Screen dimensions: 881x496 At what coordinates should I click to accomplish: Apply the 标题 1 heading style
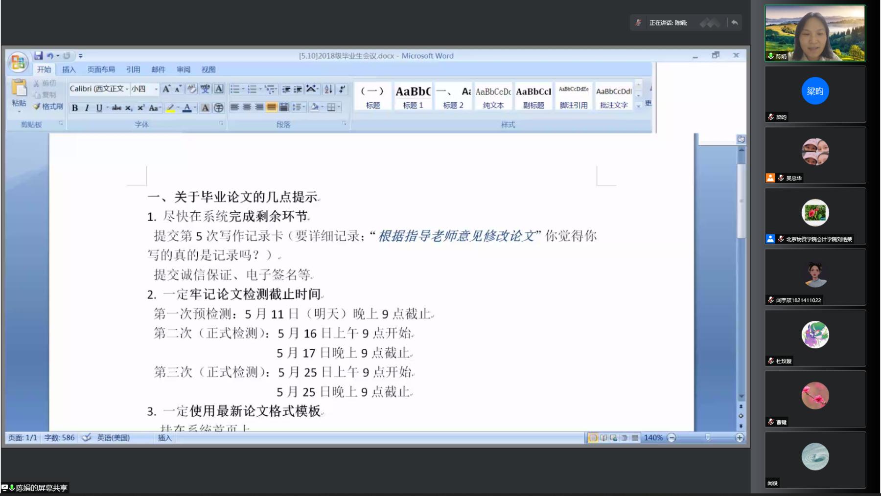point(413,96)
